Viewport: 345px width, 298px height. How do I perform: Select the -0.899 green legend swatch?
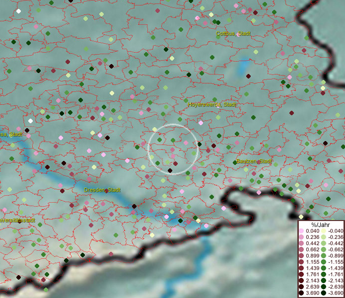324,256
